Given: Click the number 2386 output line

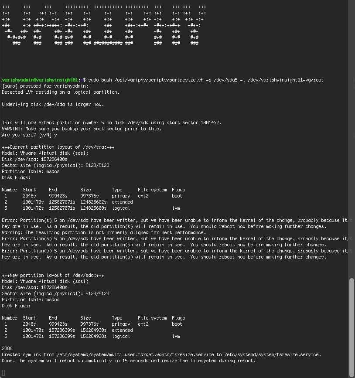Looking at the screenshot, I should (x=7, y=349).
